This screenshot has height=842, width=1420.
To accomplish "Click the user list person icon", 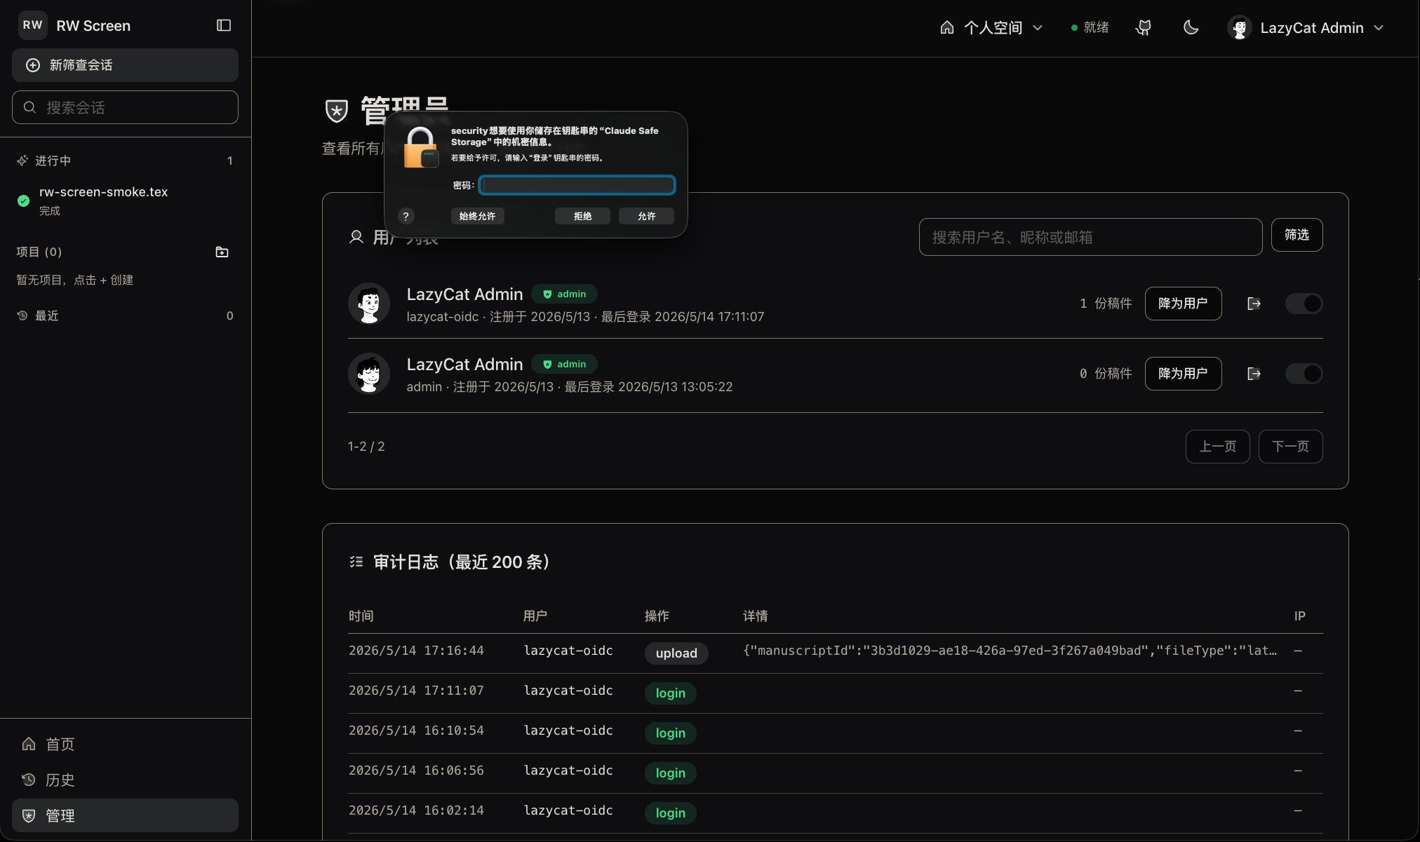I will 356,237.
